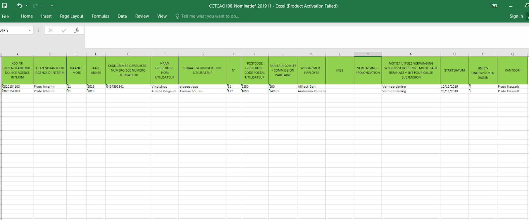Undo the last action
The height and width of the screenshot is (220, 529).
20,6
